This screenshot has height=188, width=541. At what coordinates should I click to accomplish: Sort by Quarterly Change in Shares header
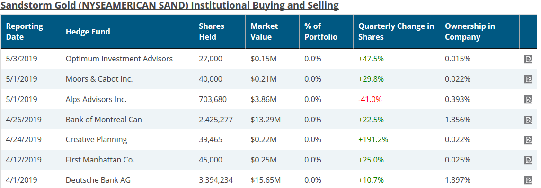coord(396,31)
